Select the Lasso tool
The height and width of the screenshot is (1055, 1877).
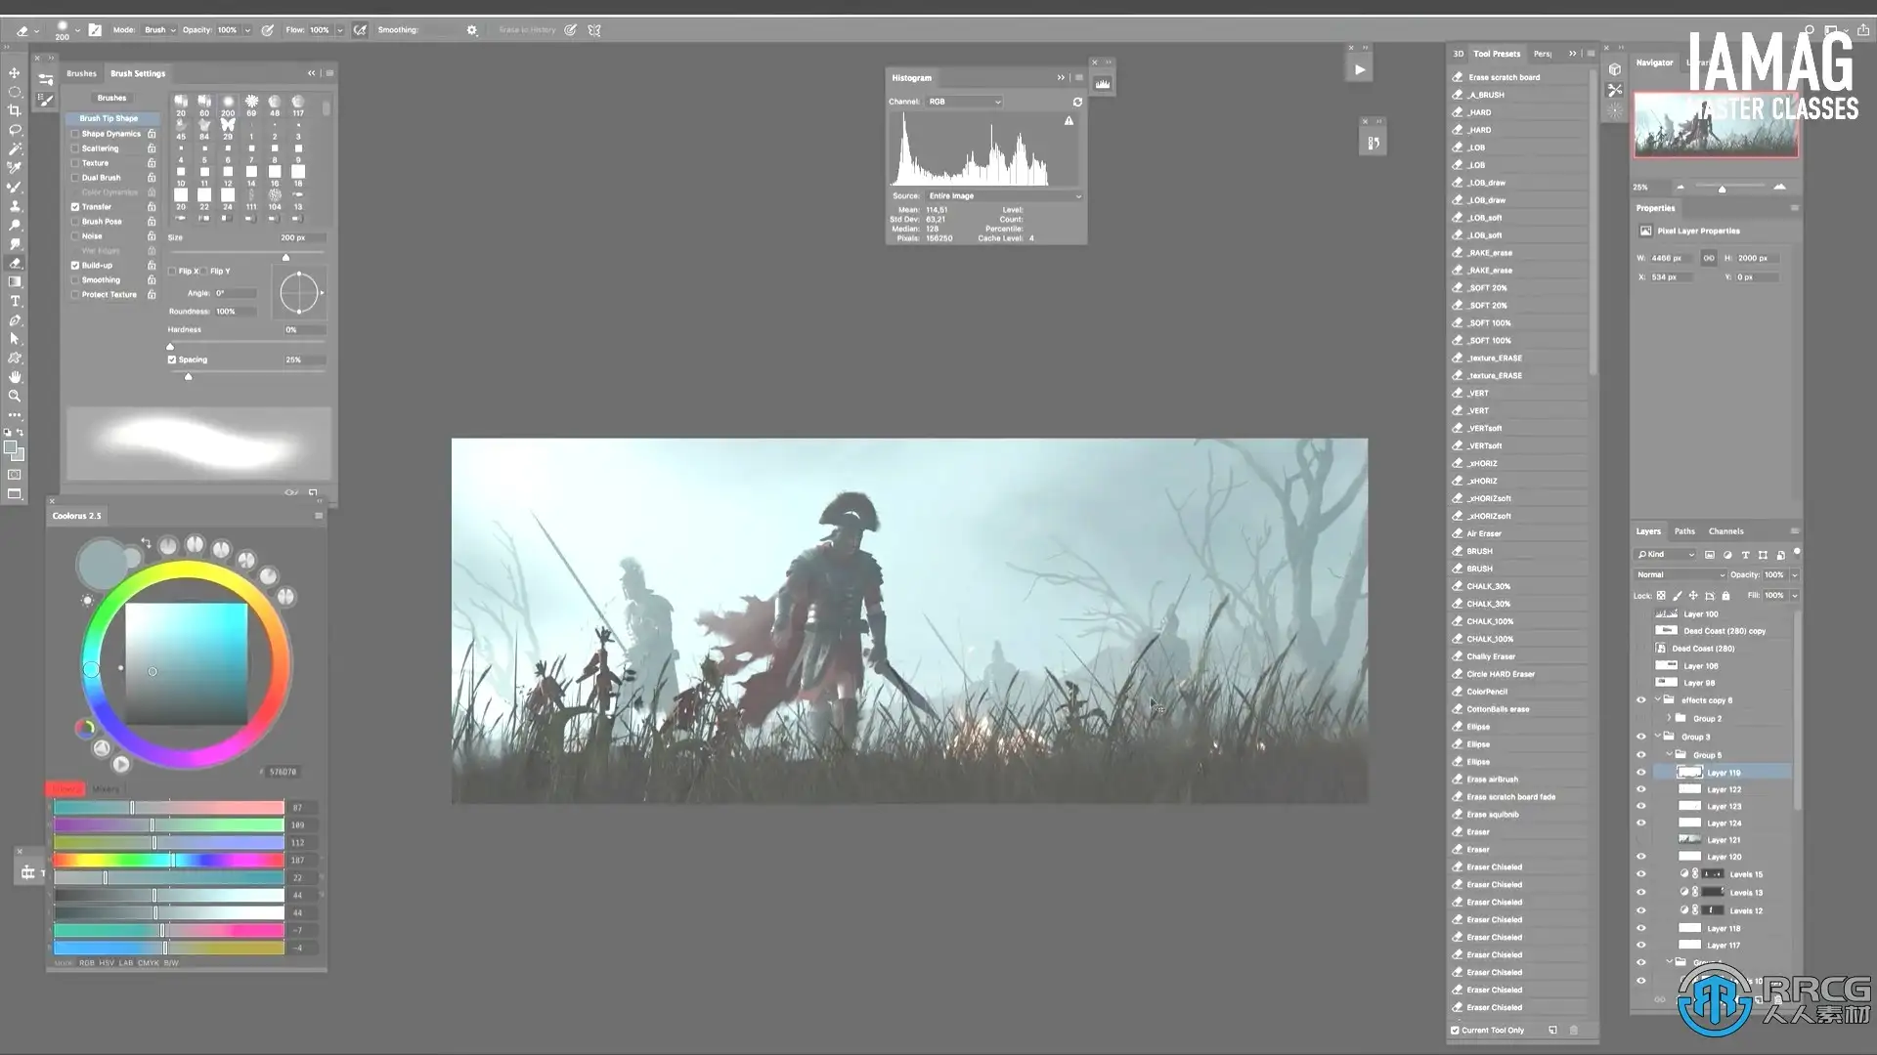tap(15, 130)
